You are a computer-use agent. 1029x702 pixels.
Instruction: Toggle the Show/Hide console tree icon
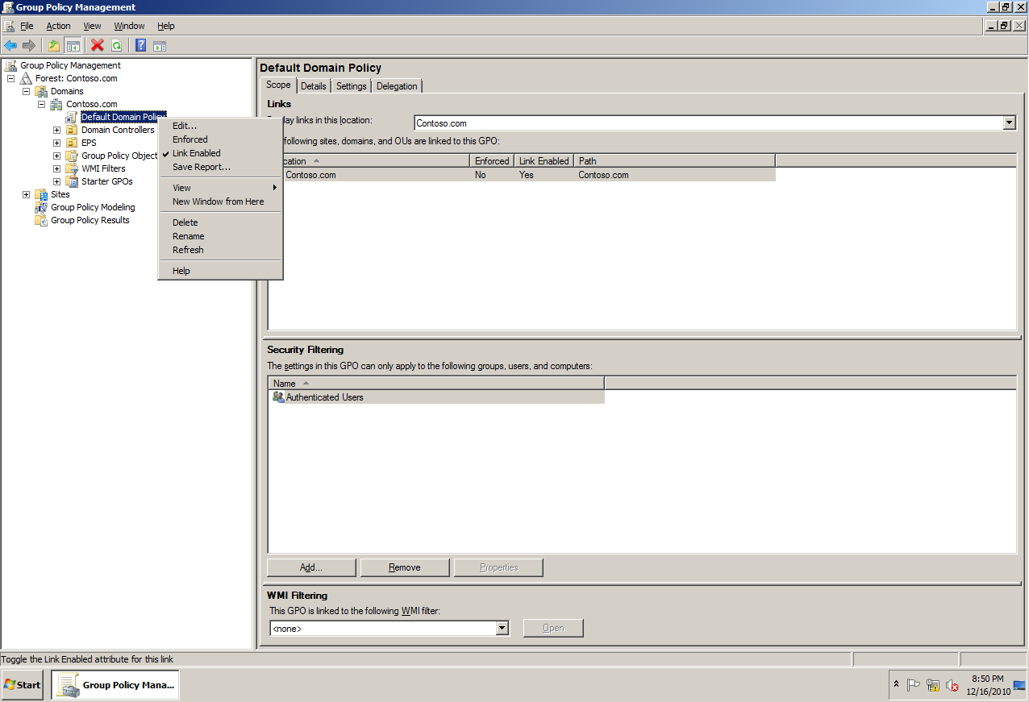click(73, 45)
